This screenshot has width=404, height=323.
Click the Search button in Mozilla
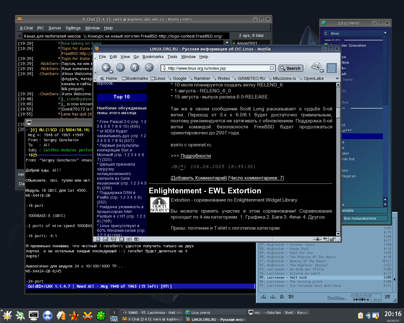point(291,68)
